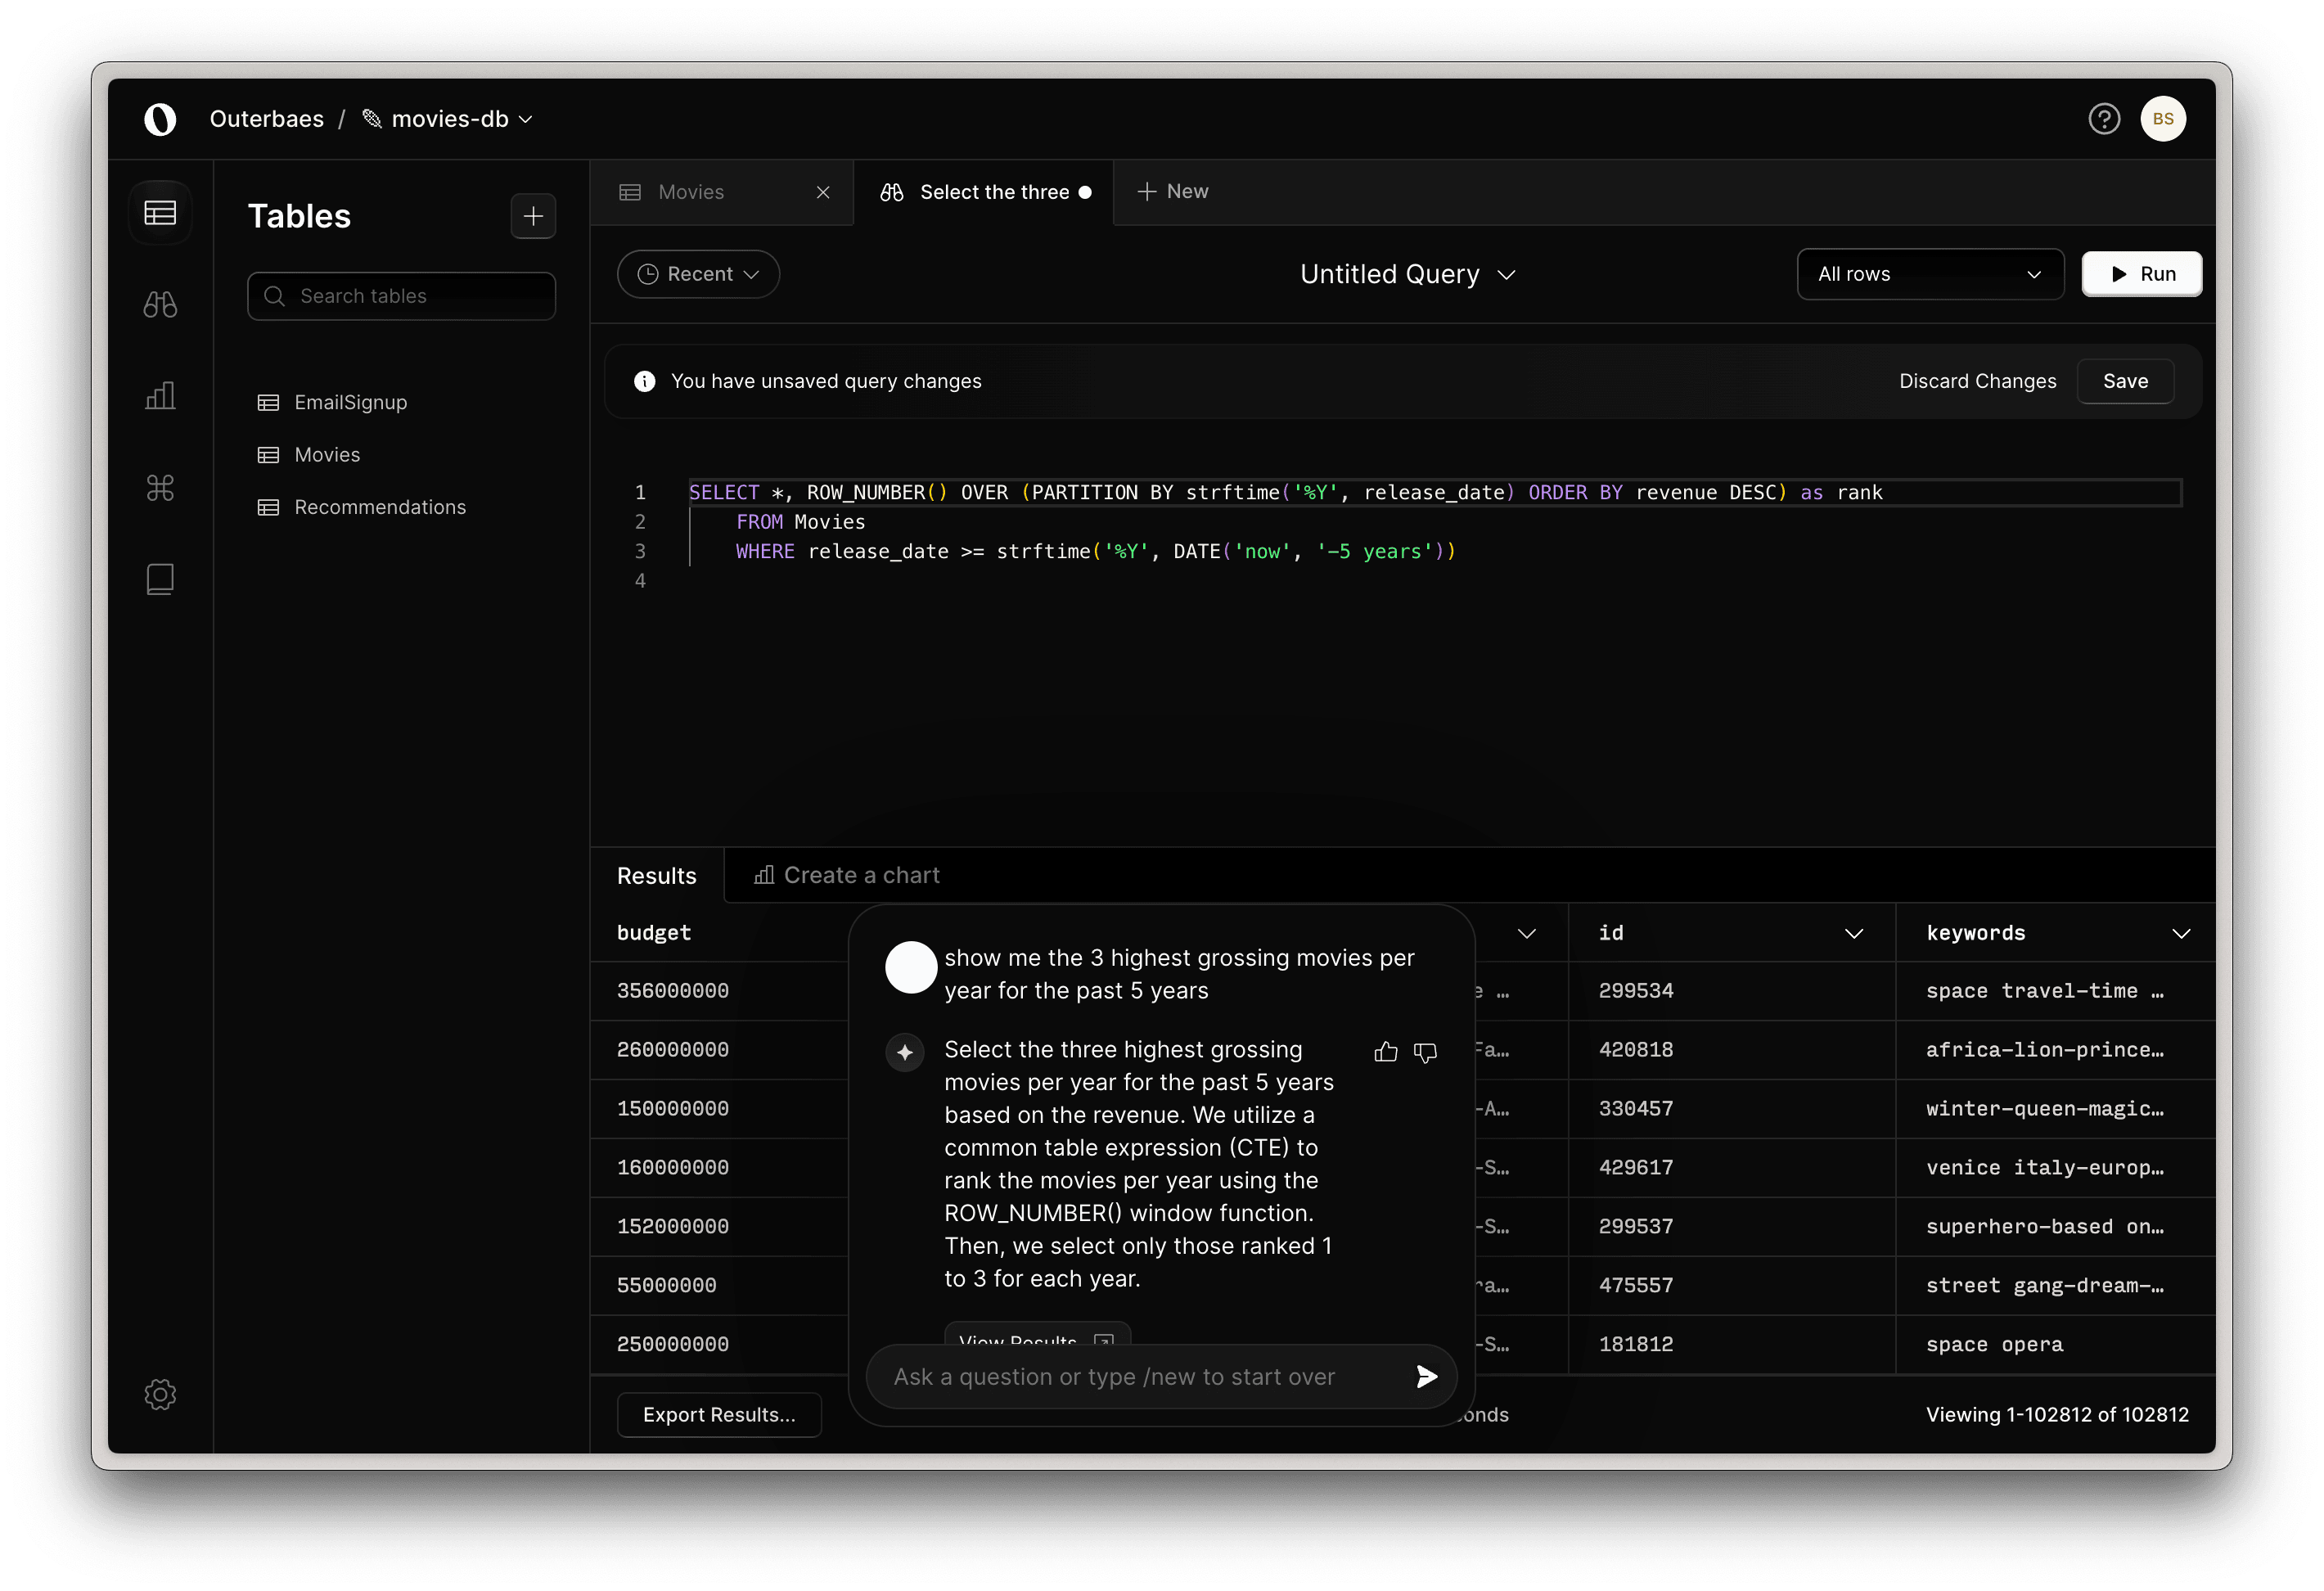Select keywords cell 'superhero-based on…'
The width and height of the screenshot is (2324, 1591).
point(2044,1227)
